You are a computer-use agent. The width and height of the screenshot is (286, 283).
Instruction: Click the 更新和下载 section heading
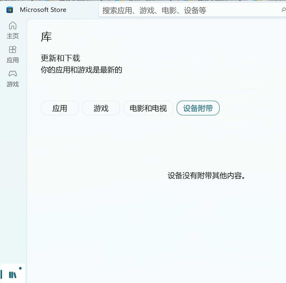60,58
